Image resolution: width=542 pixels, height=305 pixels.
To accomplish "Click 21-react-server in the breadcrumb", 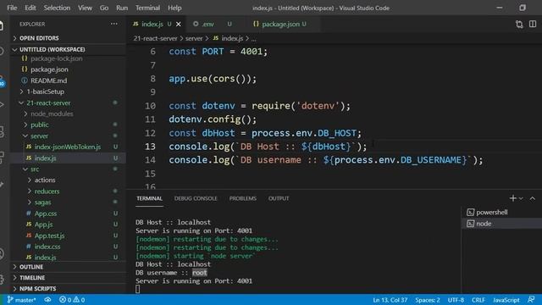I will point(155,38).
